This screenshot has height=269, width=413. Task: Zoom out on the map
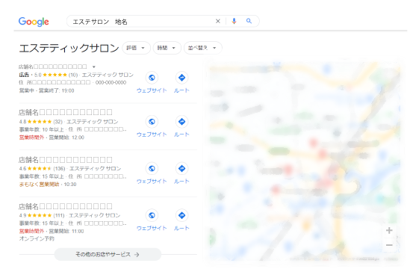click(x=389, y=245)
